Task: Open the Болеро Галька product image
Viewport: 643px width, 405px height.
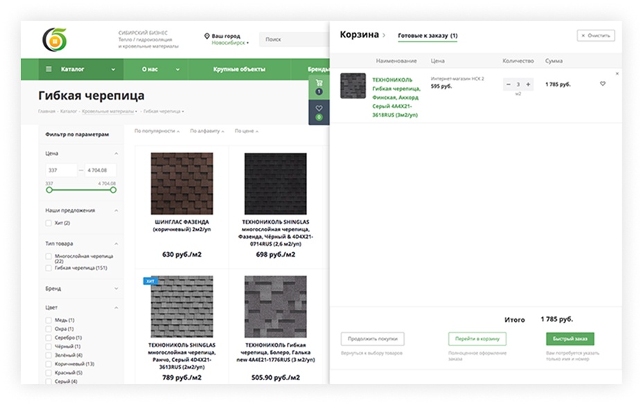Action: [276, 307]
